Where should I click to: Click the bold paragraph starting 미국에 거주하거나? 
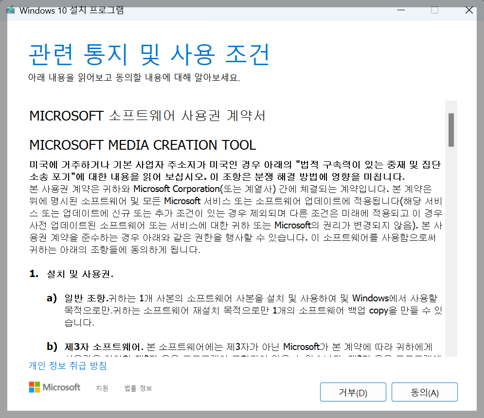point(235,171)
